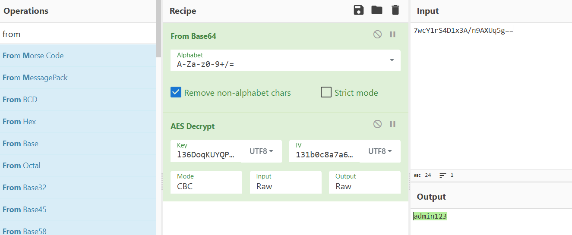Clear recipe with trash icon
572x235 pixels.
pyautogui.click(x=395, y=10)
